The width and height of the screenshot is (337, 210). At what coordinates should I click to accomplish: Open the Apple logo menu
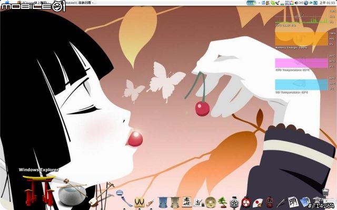7,2
